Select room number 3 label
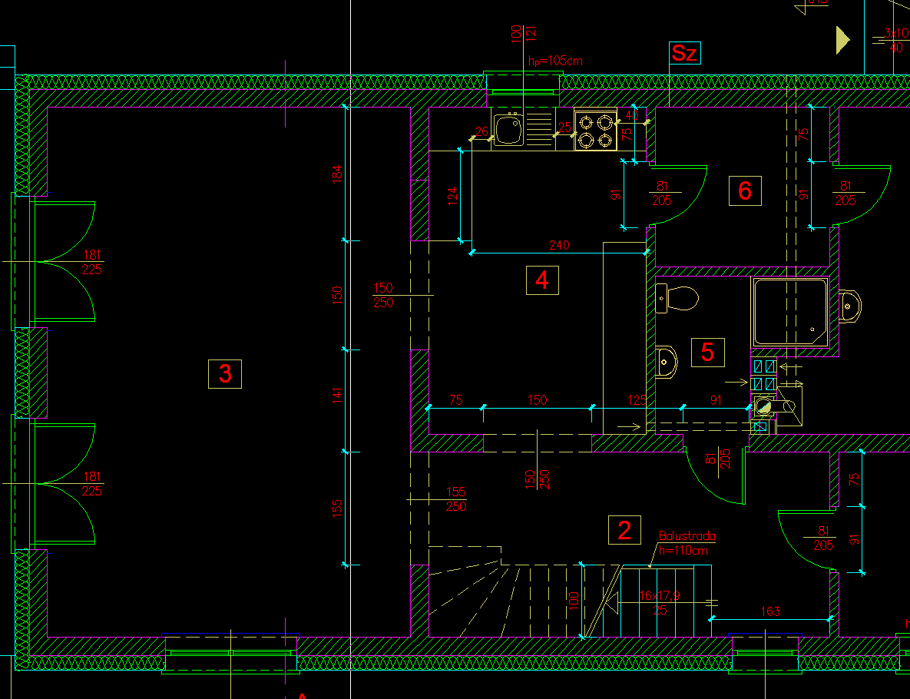 (x=225, y=374)
